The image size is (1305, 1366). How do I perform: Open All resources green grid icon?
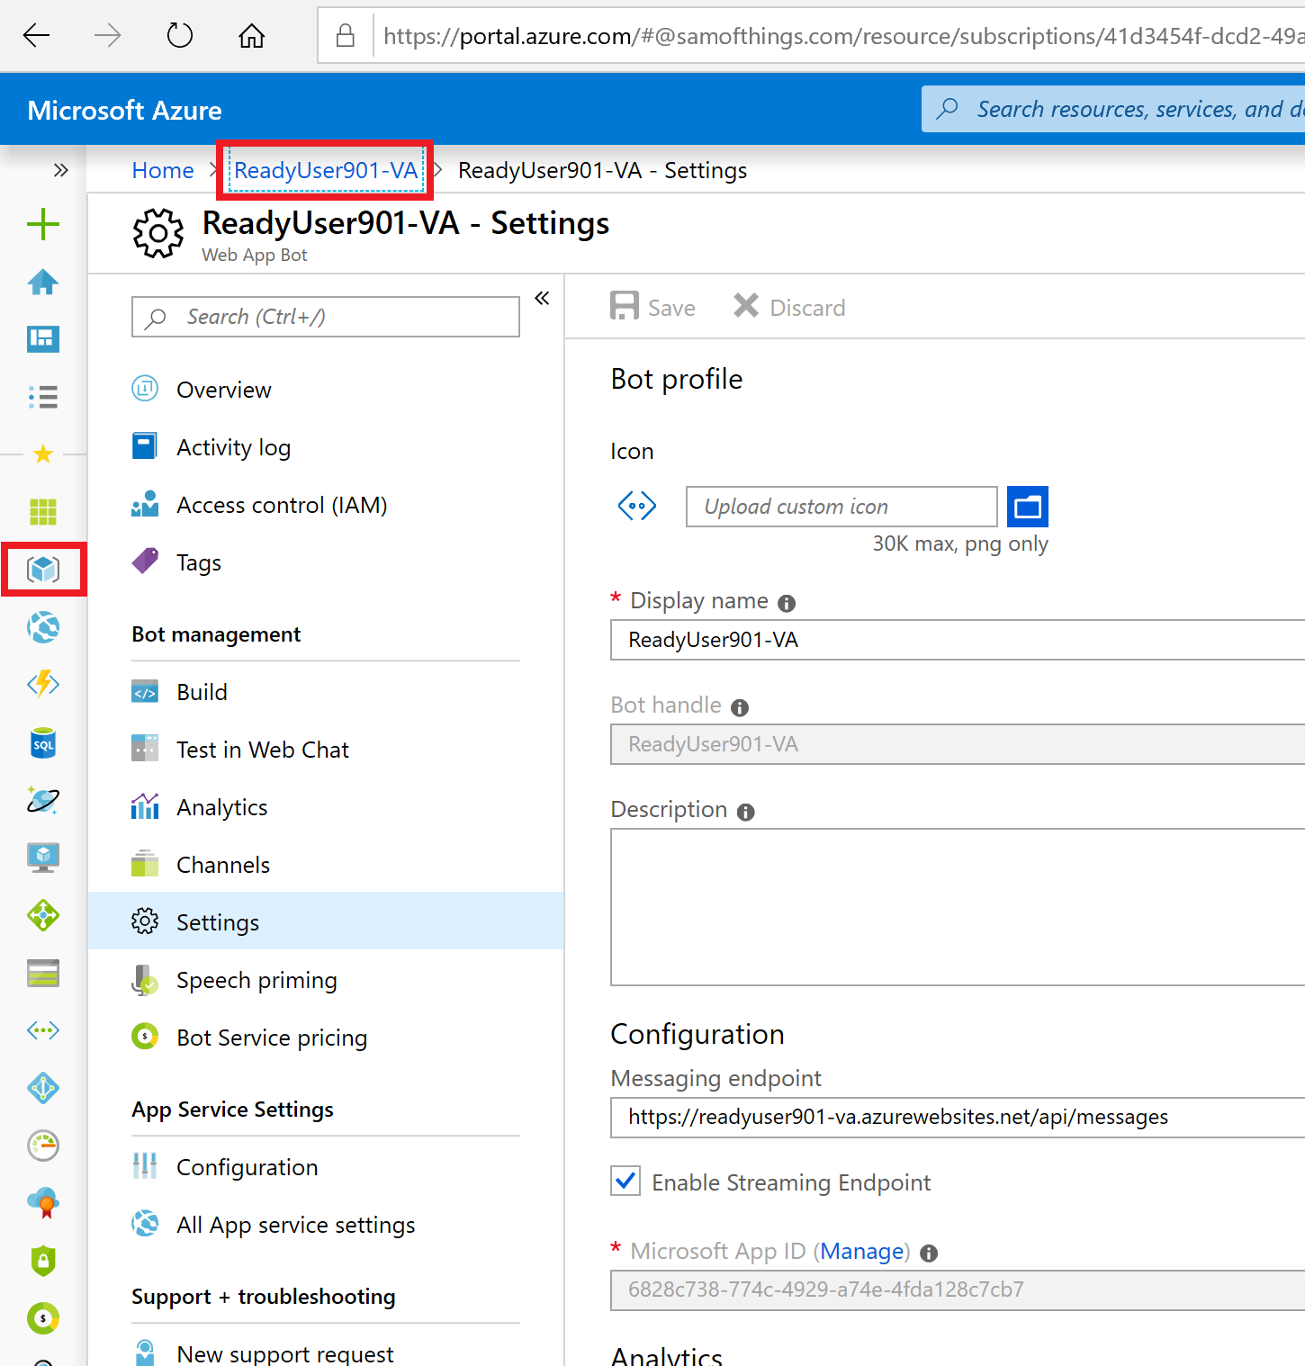[43, 512]
